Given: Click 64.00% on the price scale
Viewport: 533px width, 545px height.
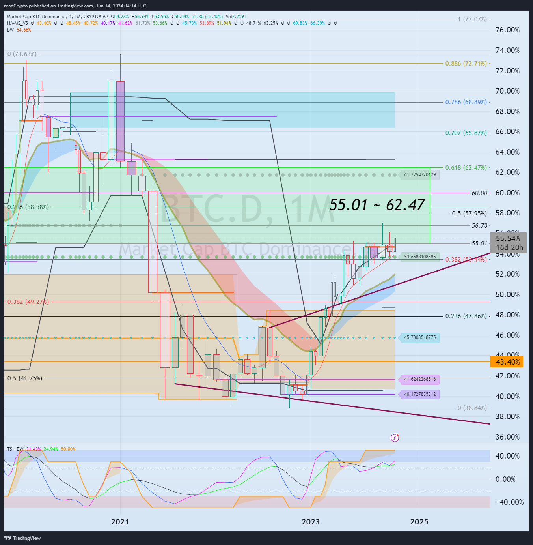Looking at the screenshot, I should tap(507, 152).
